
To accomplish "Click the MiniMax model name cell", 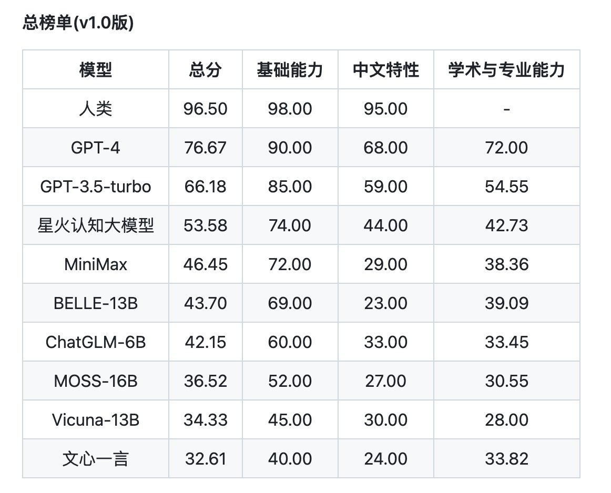I will [96, 264].
